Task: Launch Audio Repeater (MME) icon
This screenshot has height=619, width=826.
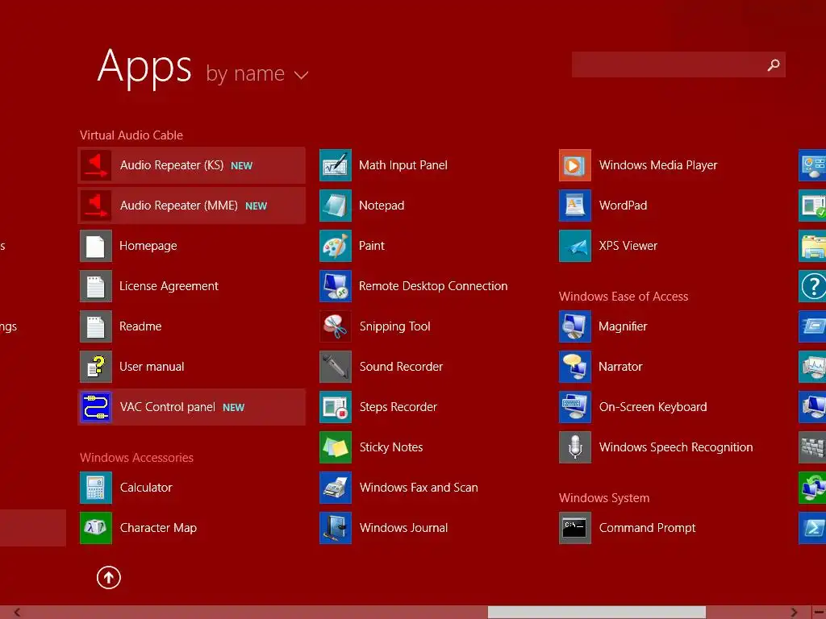Action: (x=96, y=206)
